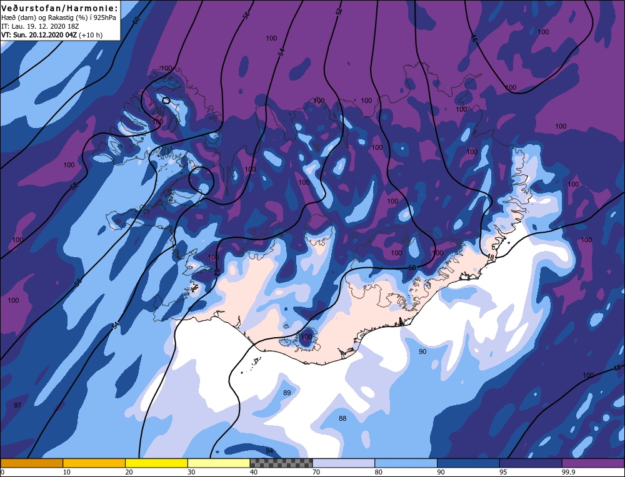Select the 'VT: Sun. 20.12.2020 04Z' valid time text
Viewport: 625px width, 477px height.
coord(39,35)
